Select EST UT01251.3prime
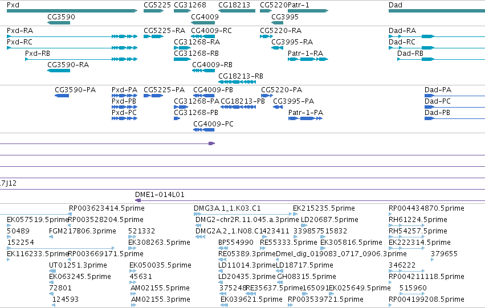This screenshot has height=308, width=485. (78, 265)
